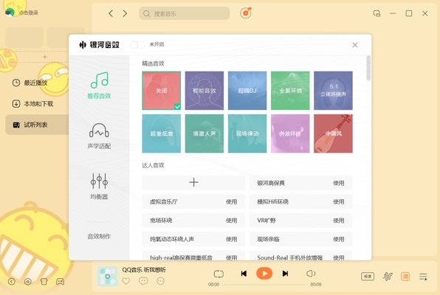The height and width of the screenshot is (295, 440).
Task: Go forward with the right arrow
Action: pos(125,13)
